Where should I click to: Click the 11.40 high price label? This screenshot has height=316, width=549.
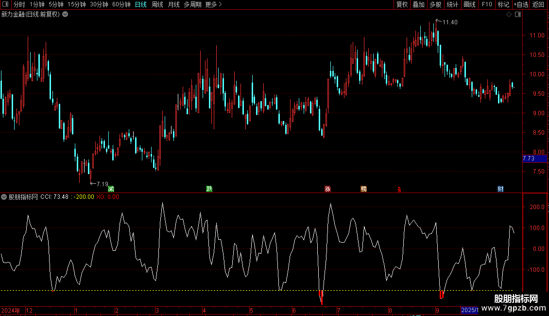tap(450, 22)
